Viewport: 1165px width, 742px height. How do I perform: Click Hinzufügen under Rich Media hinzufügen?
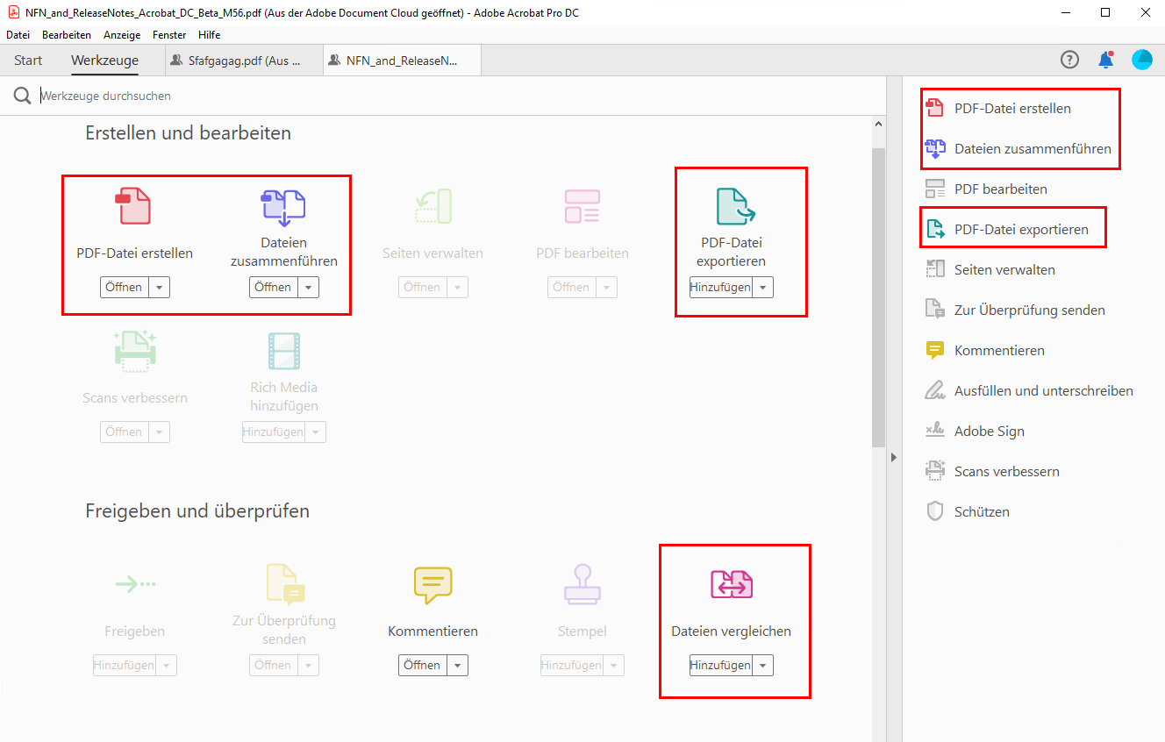click(273, 432)
